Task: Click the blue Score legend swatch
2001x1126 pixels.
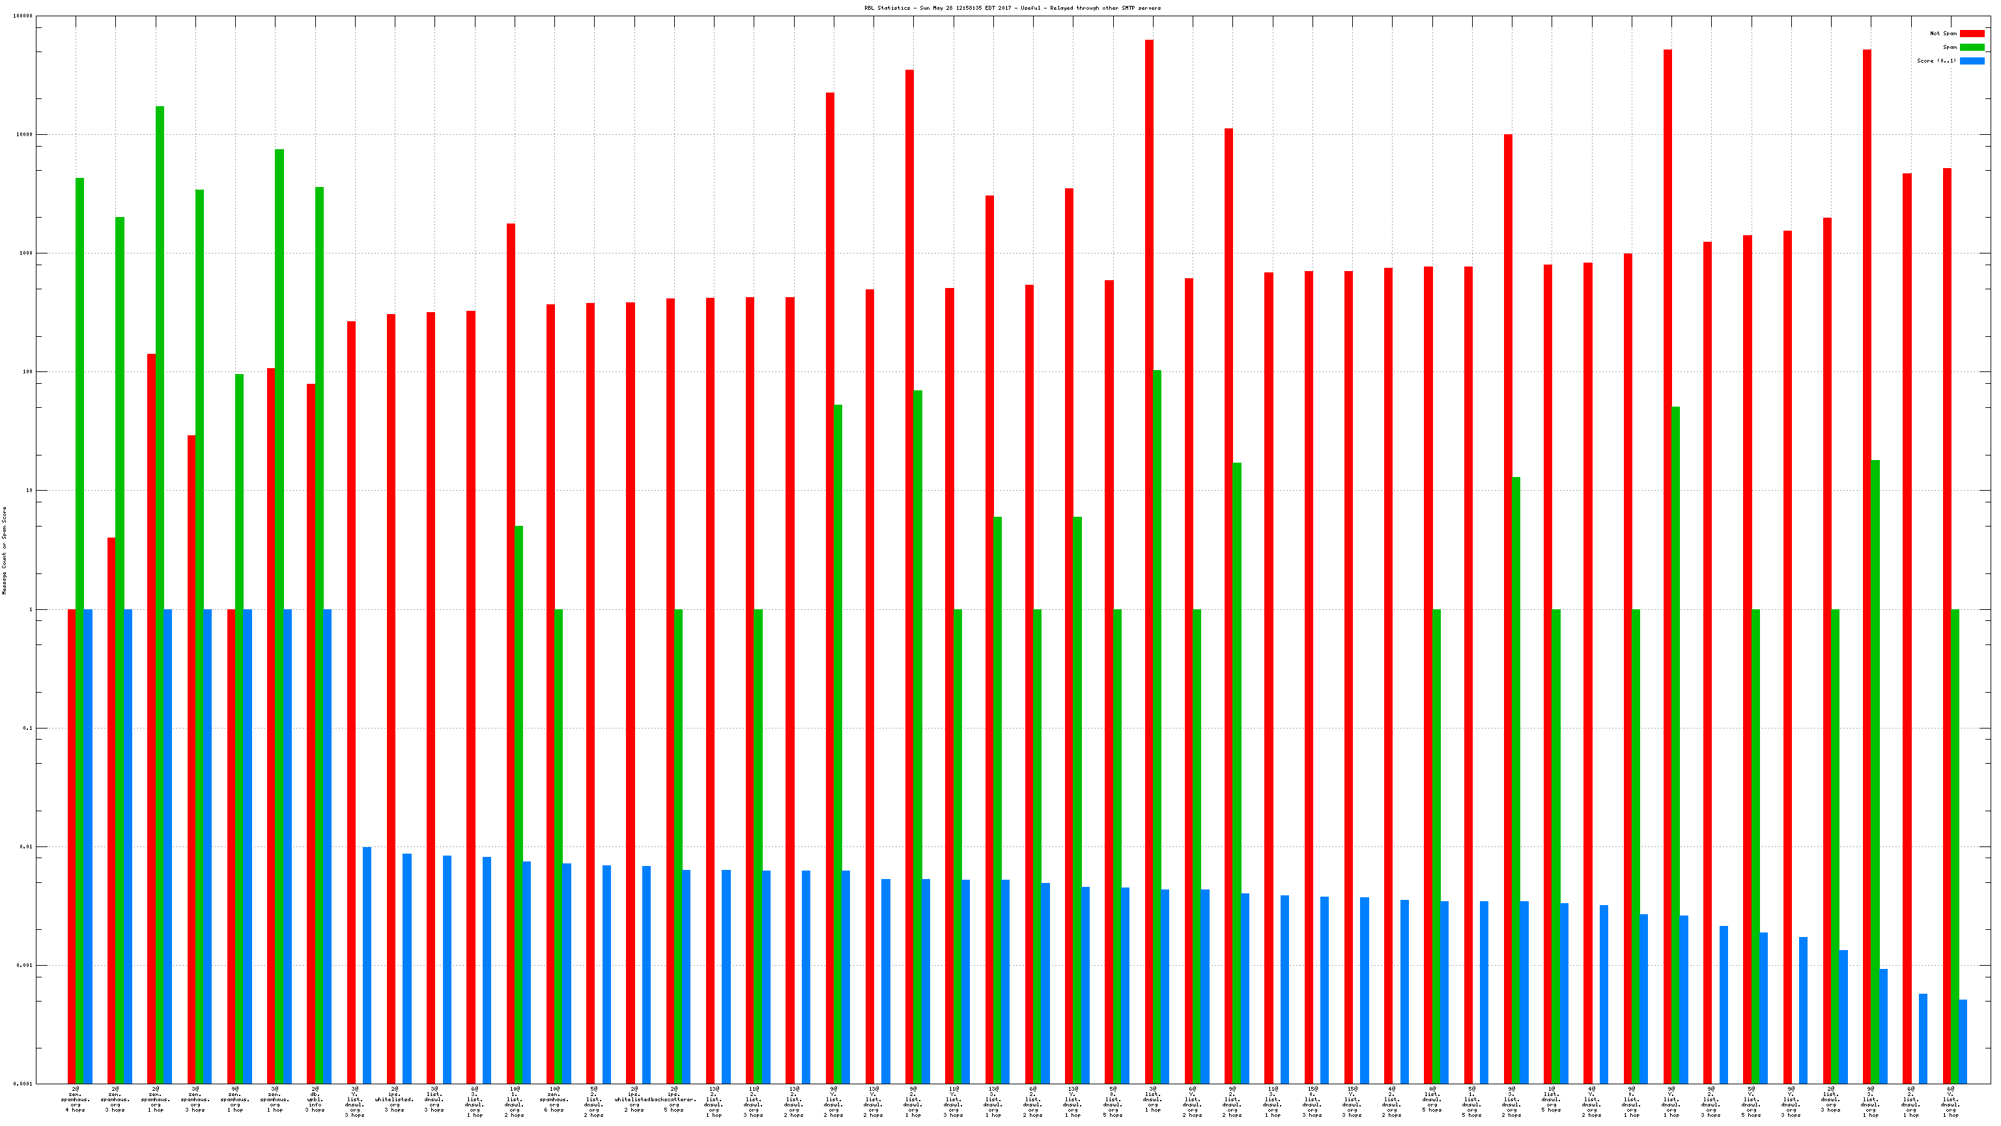Action: 1972,61
